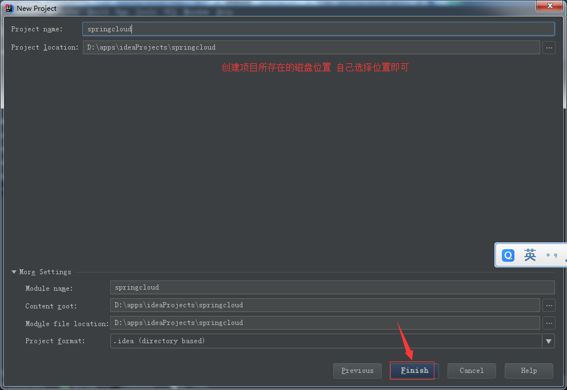Screen dimensions: 567x390
Task: Click the Module file location label
Action: pos(67,324)
